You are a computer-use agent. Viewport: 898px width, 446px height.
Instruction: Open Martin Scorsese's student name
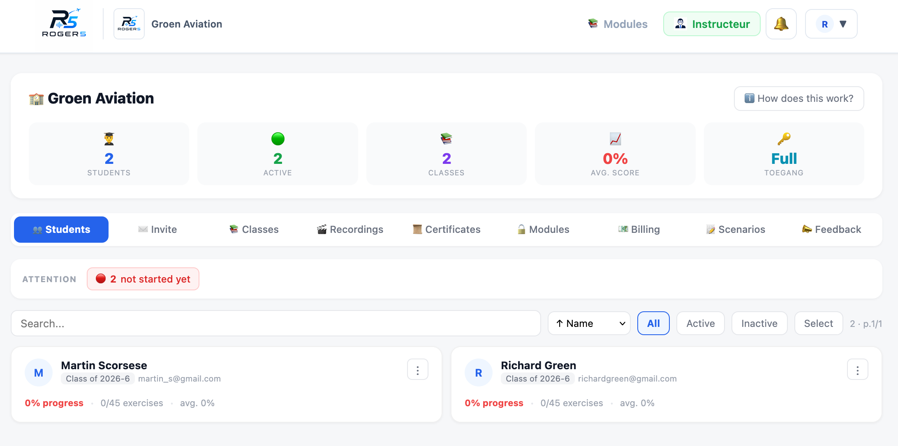point(104,366)
